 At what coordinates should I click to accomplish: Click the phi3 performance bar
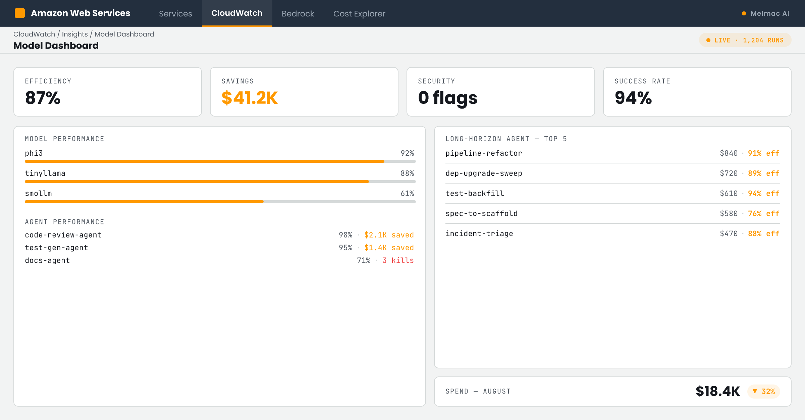tap(220, 161)
